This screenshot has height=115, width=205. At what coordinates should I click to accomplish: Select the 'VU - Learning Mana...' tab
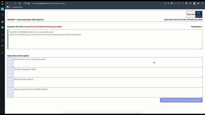(x=15, y=7)
